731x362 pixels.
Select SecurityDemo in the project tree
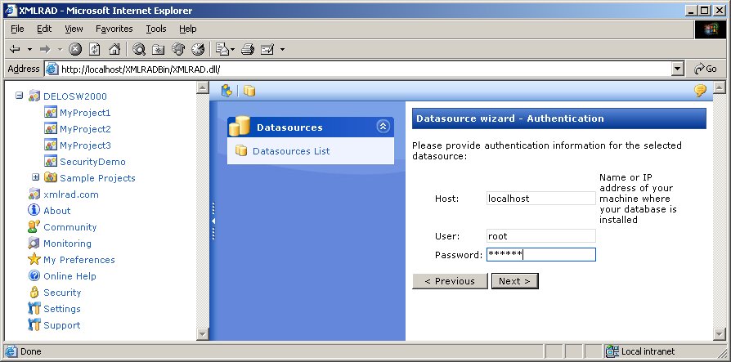click(92, 162)
